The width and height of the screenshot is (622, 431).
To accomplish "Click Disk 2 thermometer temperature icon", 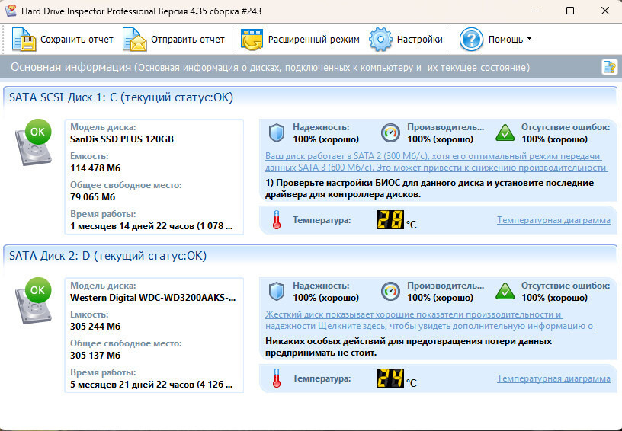I will tap(276, 378).
